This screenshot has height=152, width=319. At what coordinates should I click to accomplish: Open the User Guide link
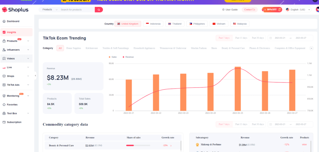(x=230, y=10)
